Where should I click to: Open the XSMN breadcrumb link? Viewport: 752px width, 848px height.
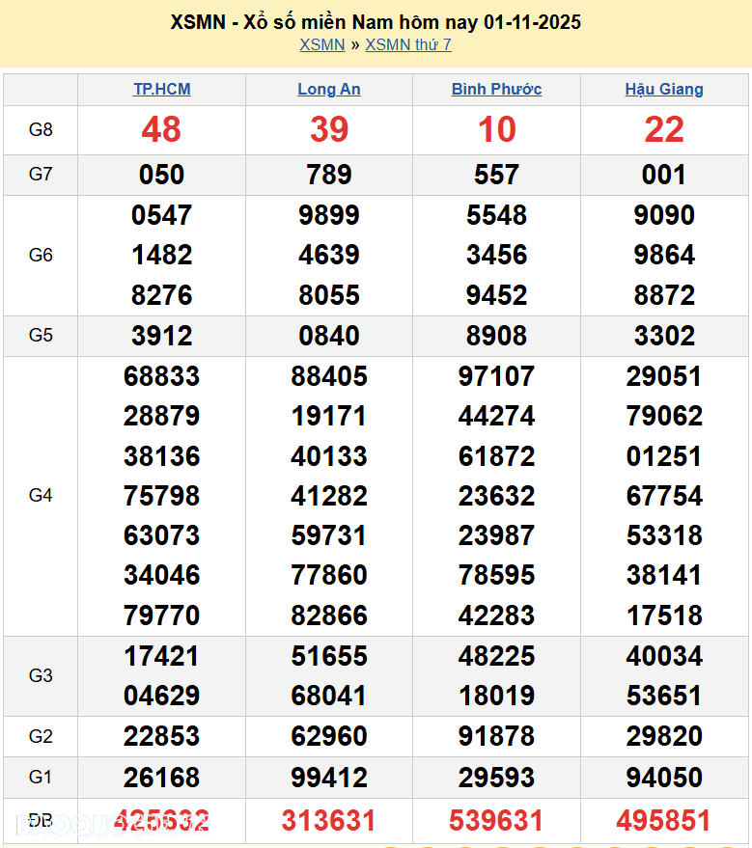(321, 44)
